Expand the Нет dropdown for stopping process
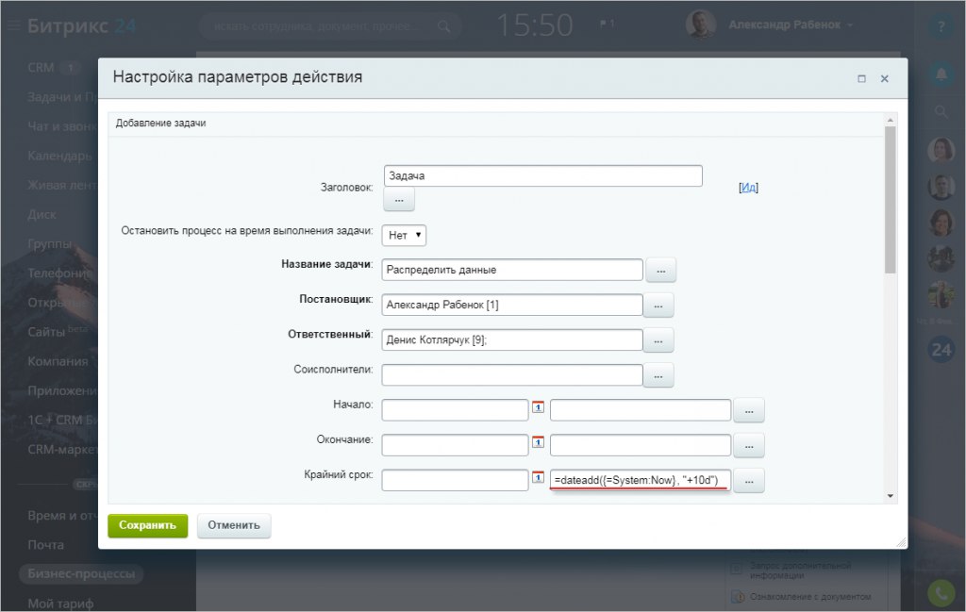The image size is (966, 612). [404, 235]
